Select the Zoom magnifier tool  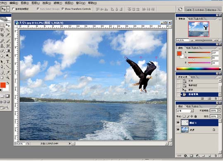click(8, 77)
